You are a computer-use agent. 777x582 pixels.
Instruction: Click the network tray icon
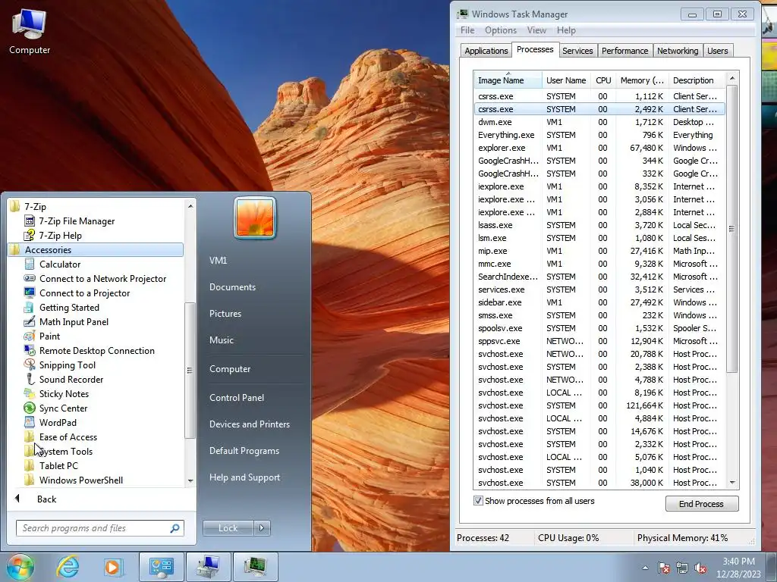[682, 568]
